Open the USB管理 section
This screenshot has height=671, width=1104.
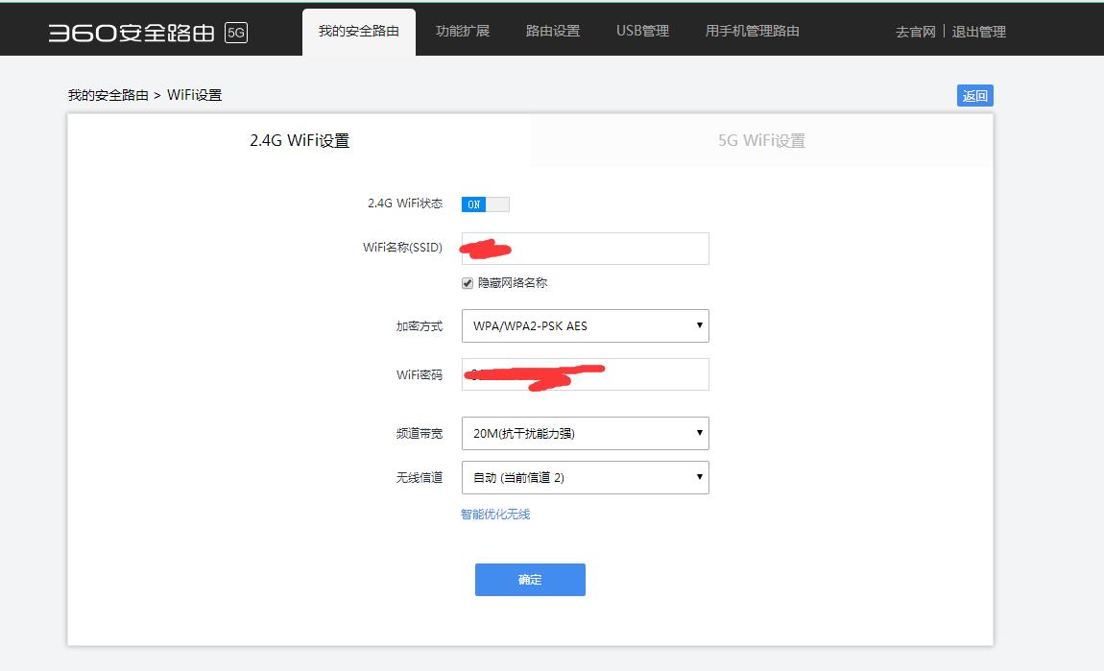pyautogui.click(x=640, y=30)
